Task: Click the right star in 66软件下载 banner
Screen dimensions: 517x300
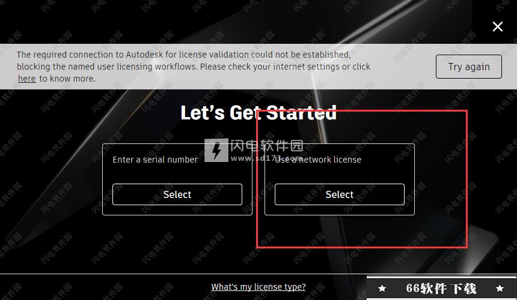Action: pyautogui.click(x=500, y=289)
